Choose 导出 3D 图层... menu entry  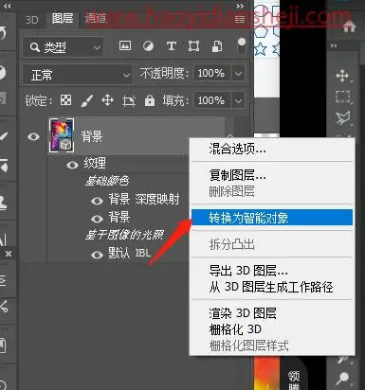tap(248, 271)
